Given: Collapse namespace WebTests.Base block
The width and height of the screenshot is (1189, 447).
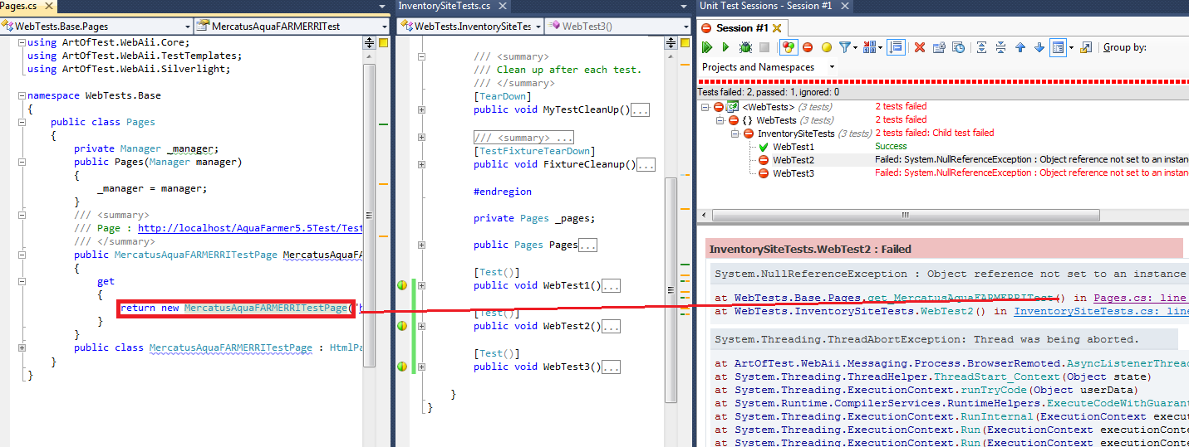Looking at the screenshot, I should pyautogui.click(x=22, y=95).
